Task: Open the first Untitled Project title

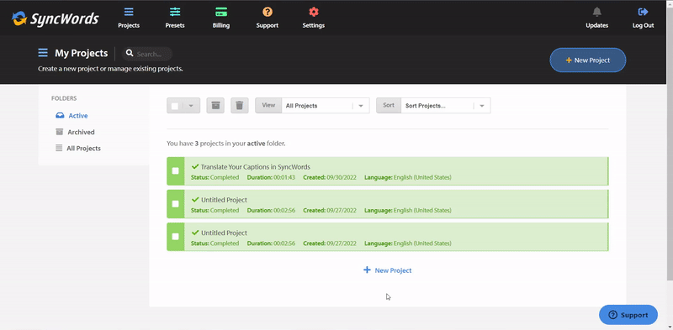Action: 224,200
